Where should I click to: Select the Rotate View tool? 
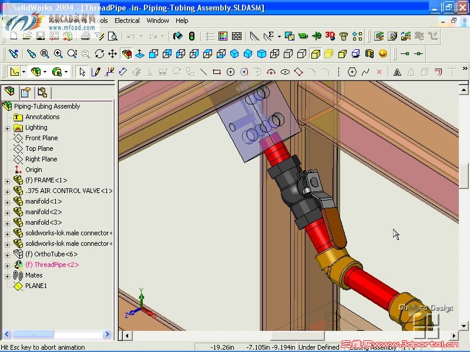pos(99,54)
